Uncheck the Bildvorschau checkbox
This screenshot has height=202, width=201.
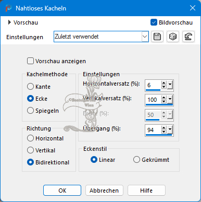tap(154, 22)
